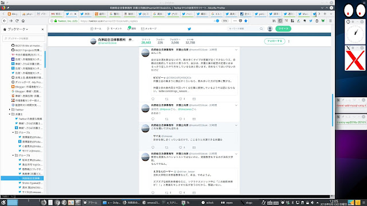Screen dimensions: 367x206
Task: Open the Twitterの高度な検索 bookmark
Action: pos(29,118)
